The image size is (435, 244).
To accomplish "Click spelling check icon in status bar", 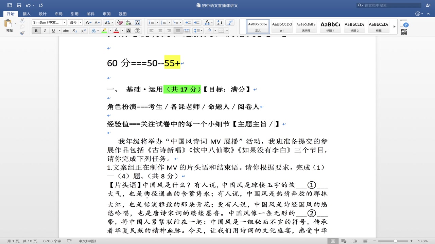I will click(69, 241).
